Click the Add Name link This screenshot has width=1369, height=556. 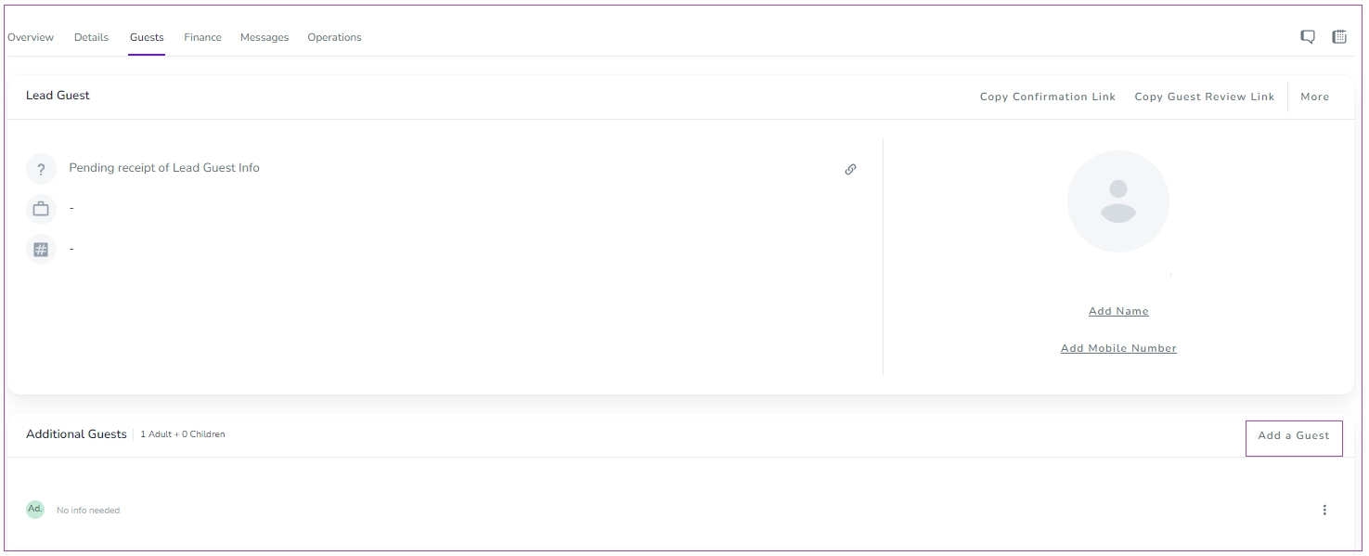tap(1118, 311)
